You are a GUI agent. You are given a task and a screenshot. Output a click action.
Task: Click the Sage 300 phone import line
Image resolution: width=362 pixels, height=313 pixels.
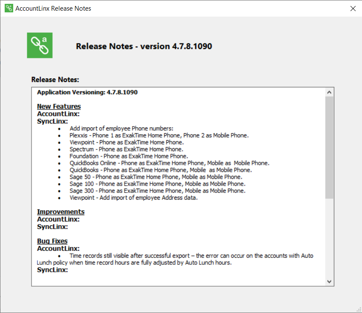157,191
